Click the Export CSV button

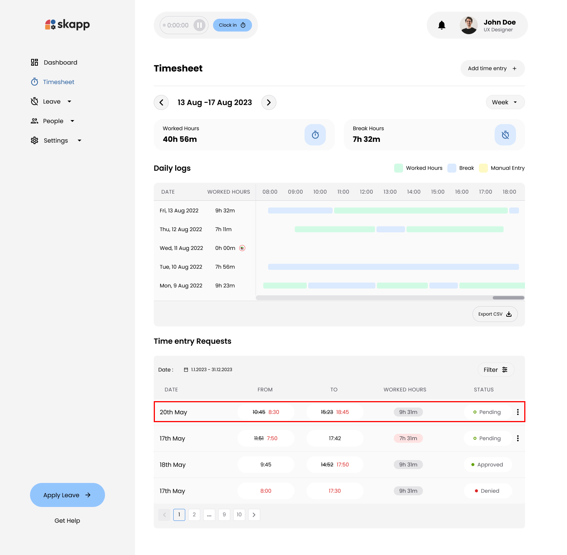click(495, 314)
